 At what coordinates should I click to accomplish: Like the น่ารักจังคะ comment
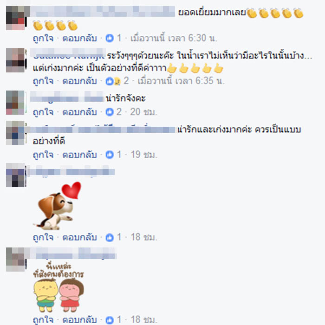pyautogui.click(x=43, y=112)
